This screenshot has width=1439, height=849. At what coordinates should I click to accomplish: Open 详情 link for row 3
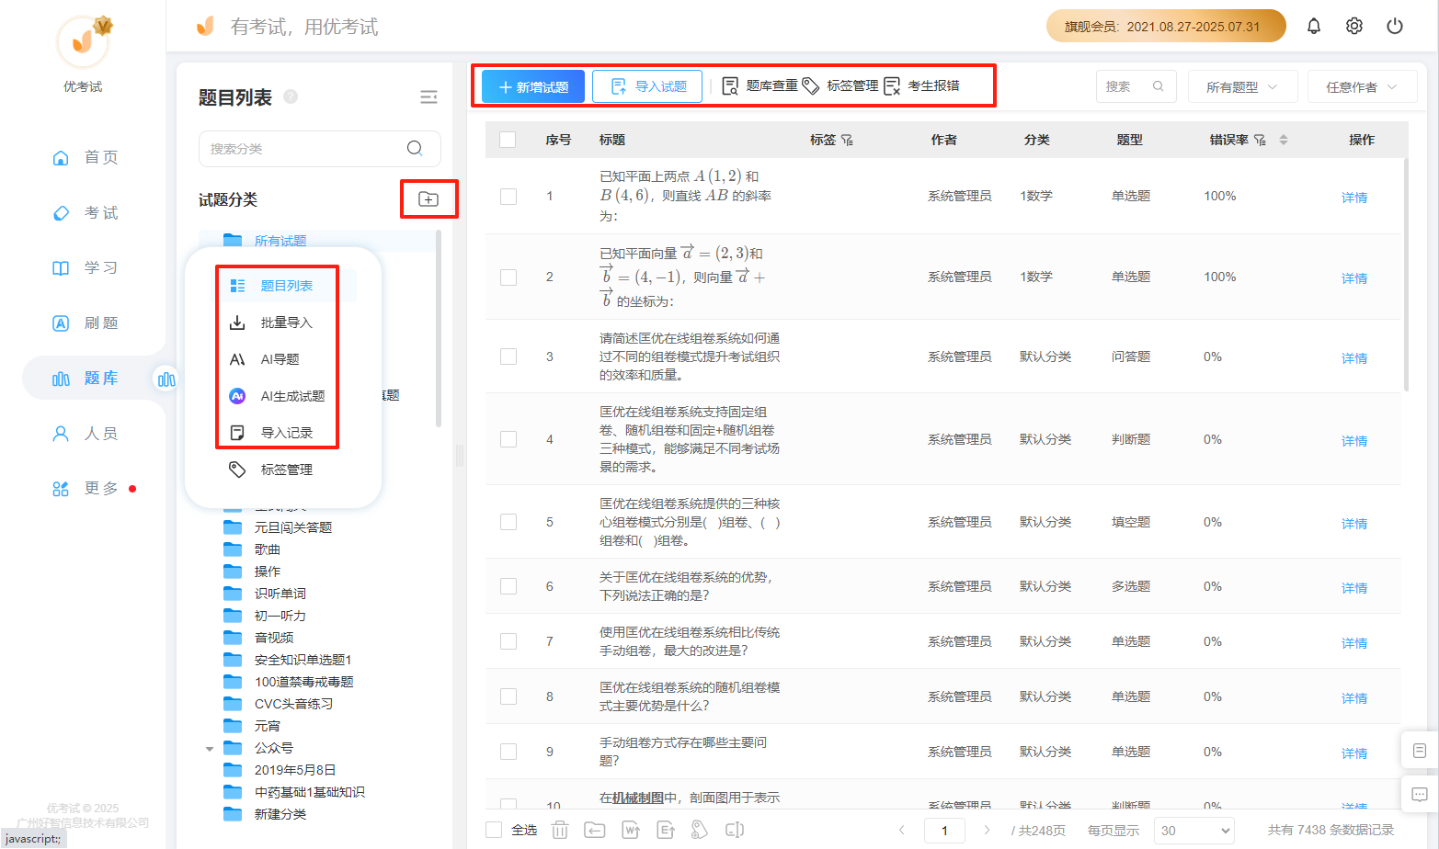pyautogui.click(x=1354, y=358)
